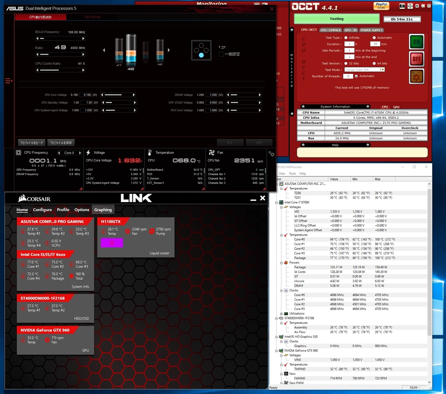
Task: Switch to GPU:3D tab in OCCT
Action: click(x=351, y=30)
